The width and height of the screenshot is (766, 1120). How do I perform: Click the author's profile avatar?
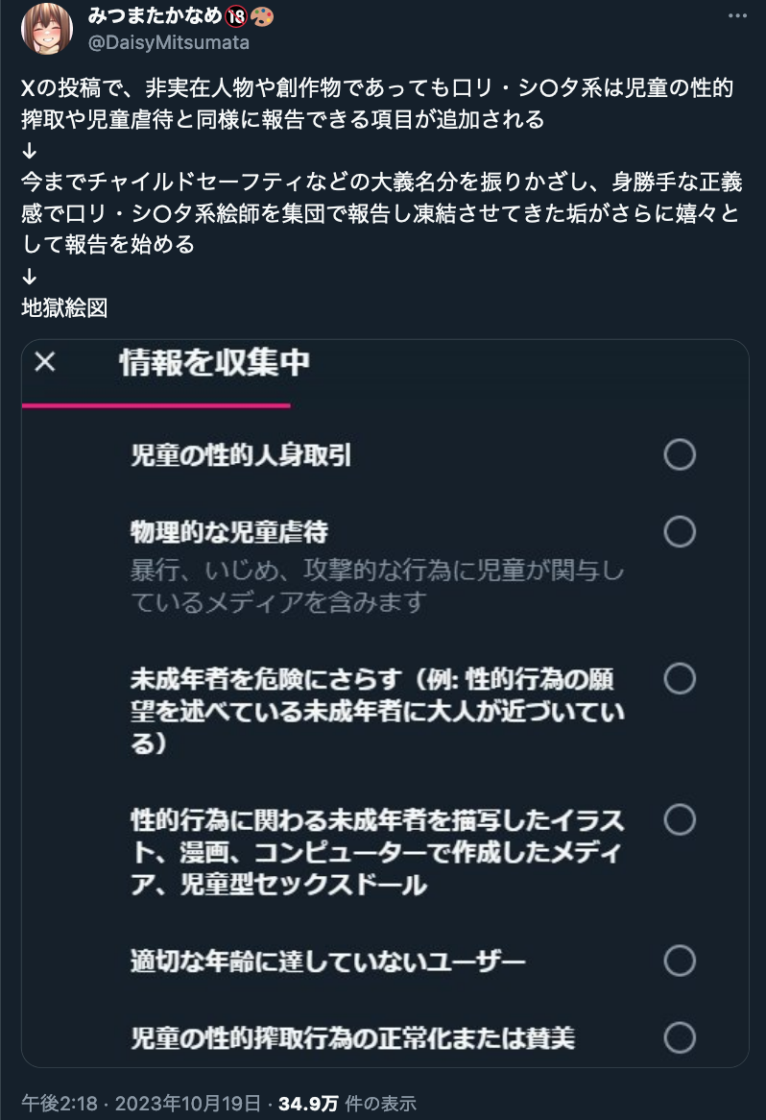[x=45, y=27]
